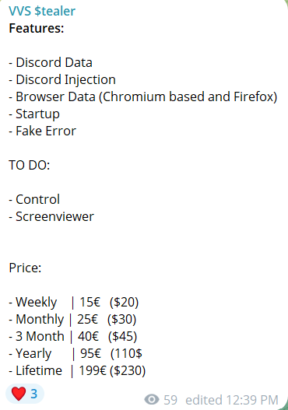Click the edited 12:39 PM timestamp
This screenshot has height=410, width=288.
[232, 400]
